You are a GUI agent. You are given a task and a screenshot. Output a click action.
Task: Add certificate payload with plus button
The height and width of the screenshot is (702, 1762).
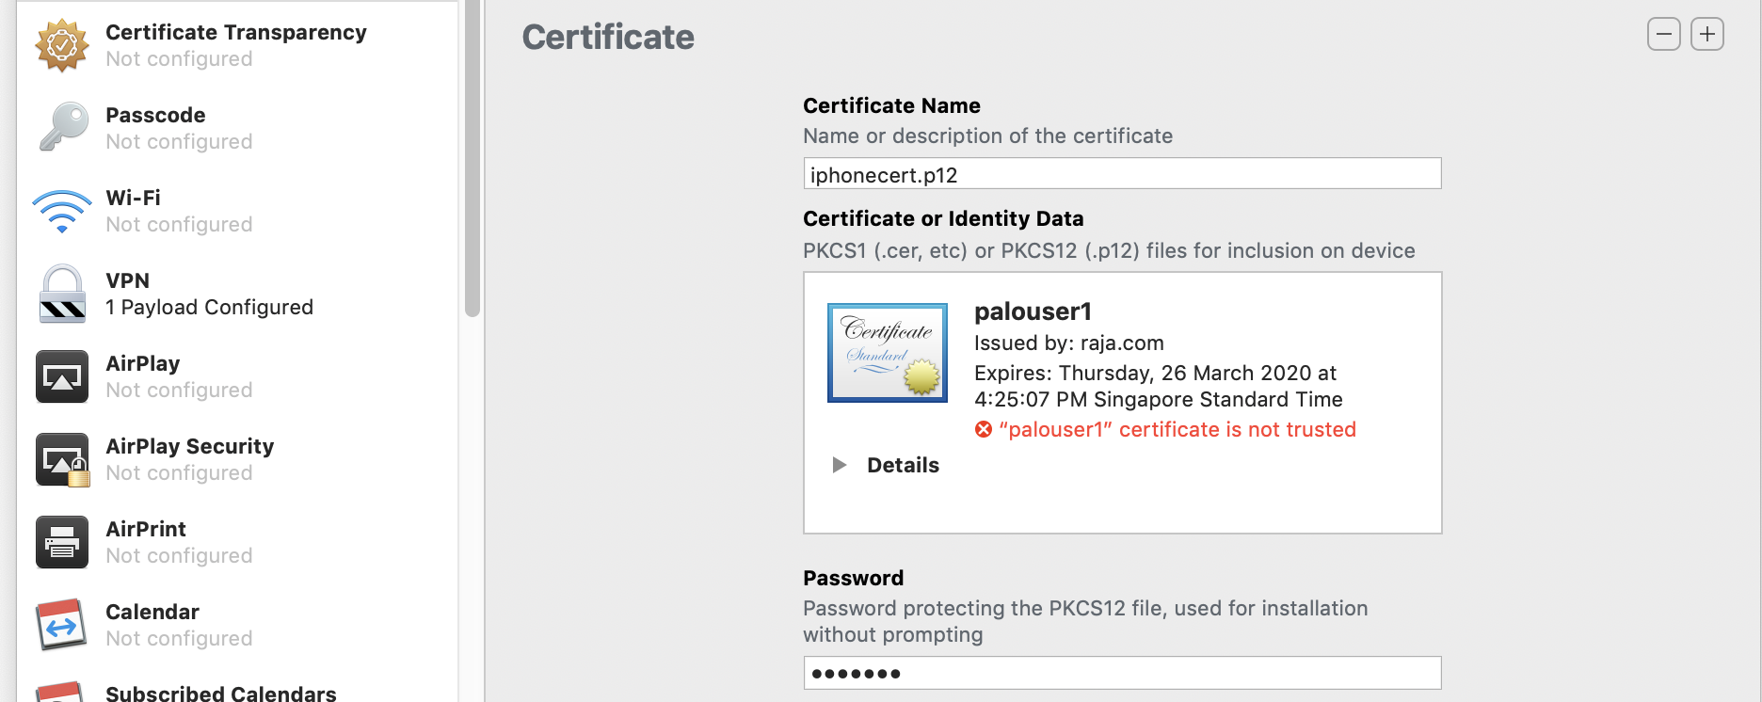click(1706, 35)
